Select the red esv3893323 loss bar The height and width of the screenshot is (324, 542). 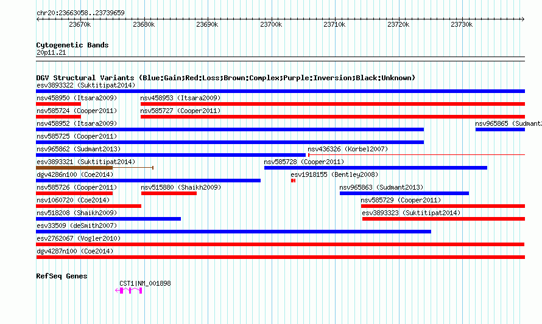444,219
